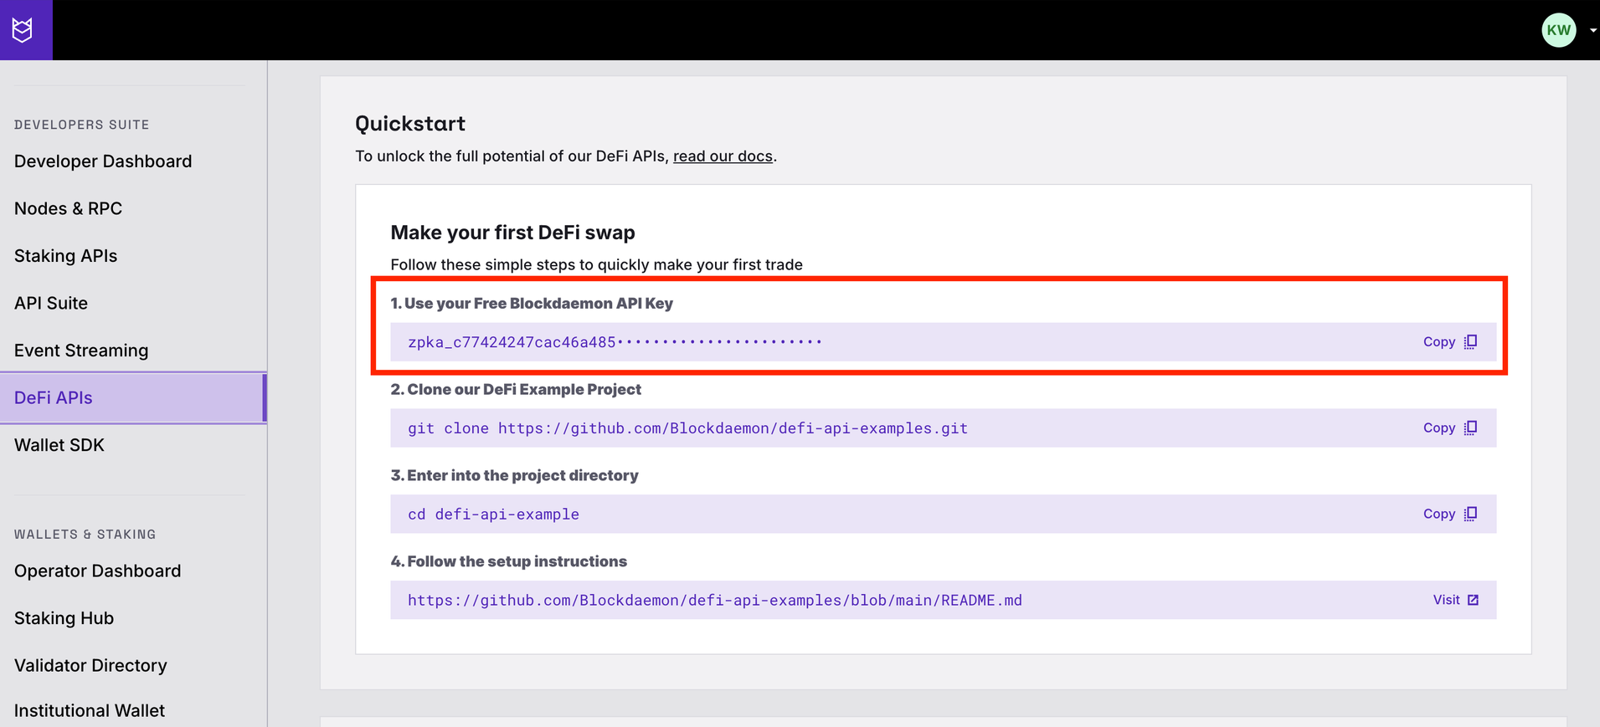
Task: Click the WALLETS & STAKING section header
Action: tap(85, 534)
